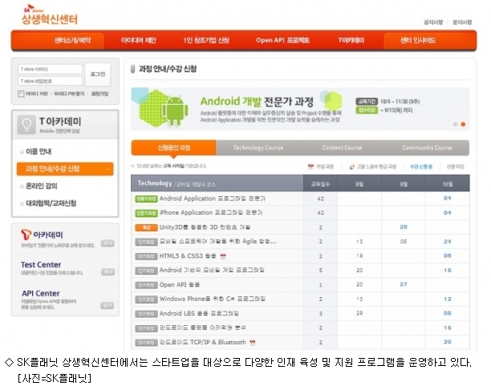
Task: Open 아이디어 제안 navigation menu
Action: pos(139,40)
